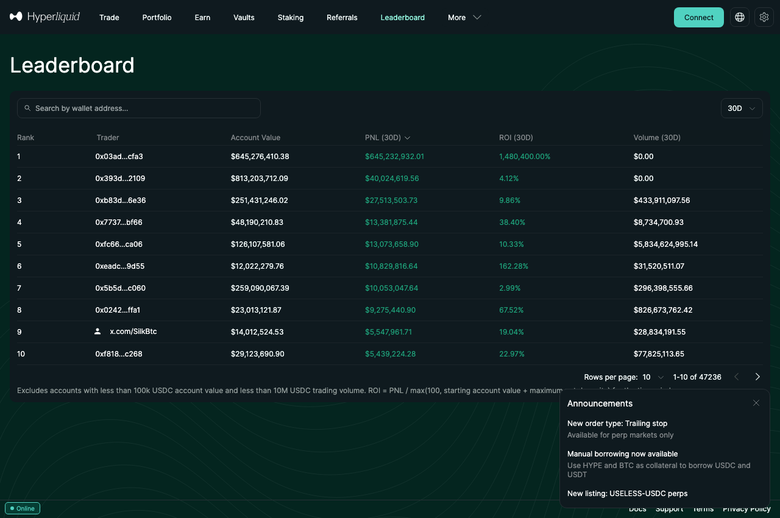Click the ROI (30D) column header
780x518 pixels.
pos(516,138)
